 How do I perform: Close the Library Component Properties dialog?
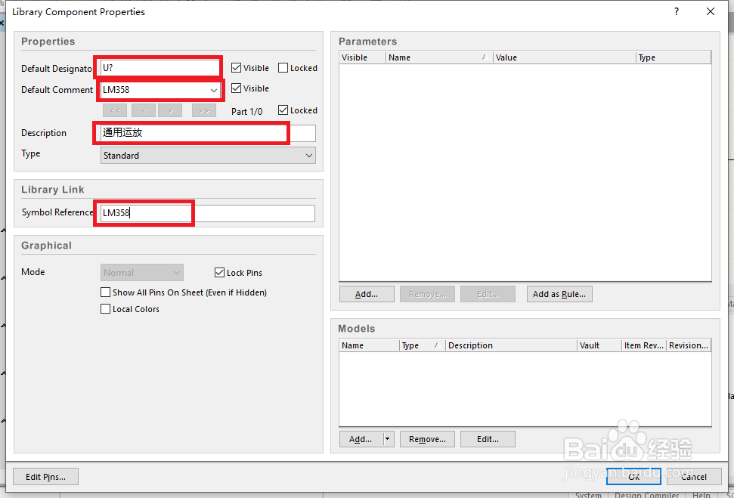[710, 11]
